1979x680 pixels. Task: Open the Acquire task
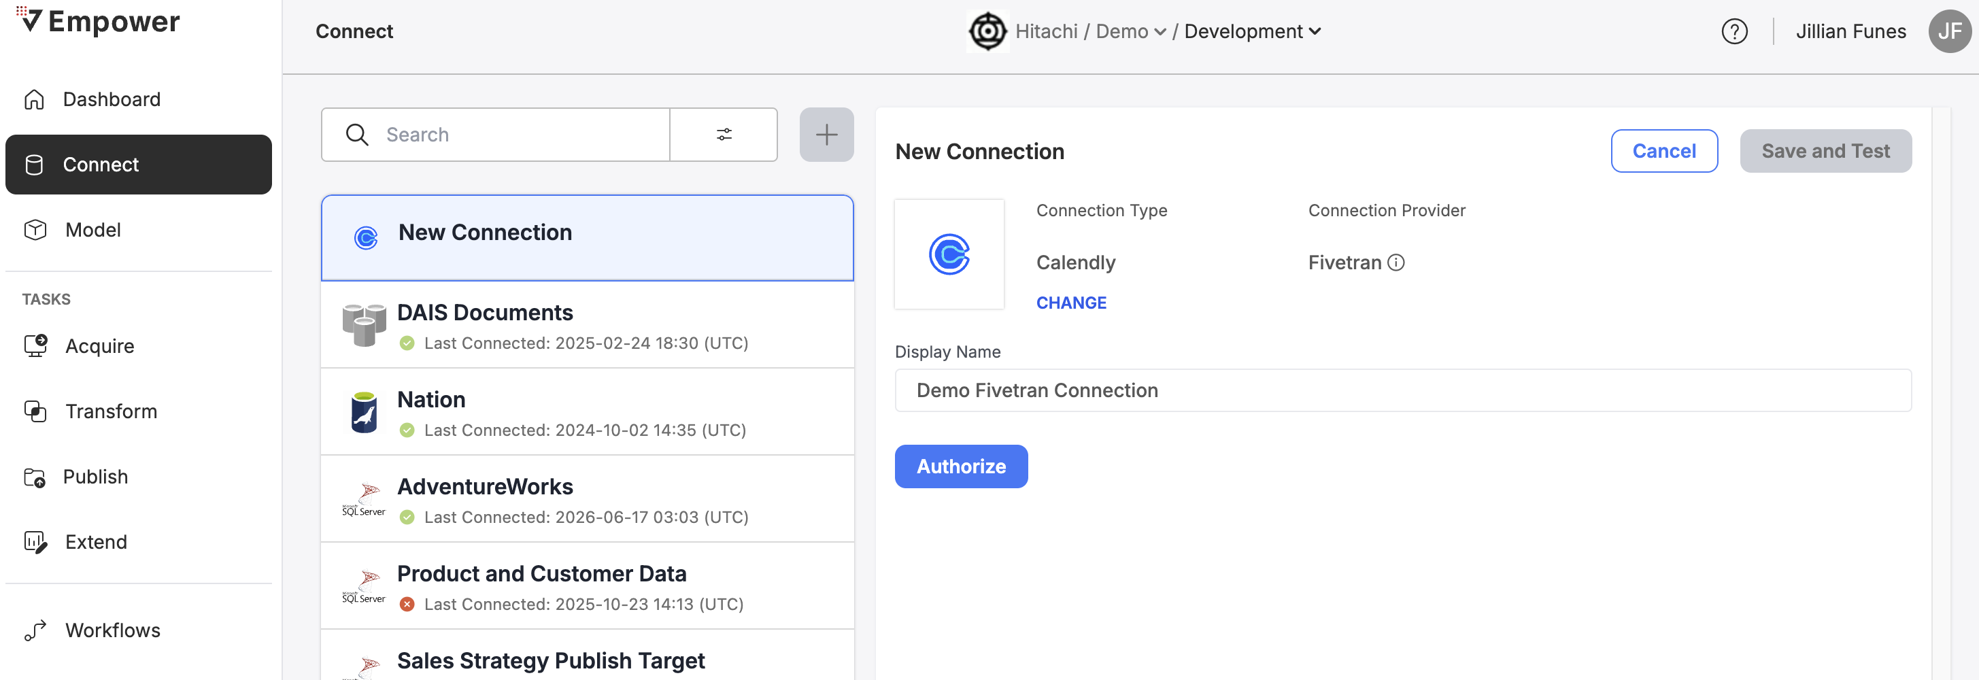tap(138, 345)
